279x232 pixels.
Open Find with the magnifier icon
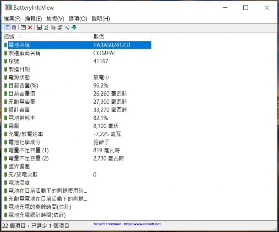click(67, 27)
